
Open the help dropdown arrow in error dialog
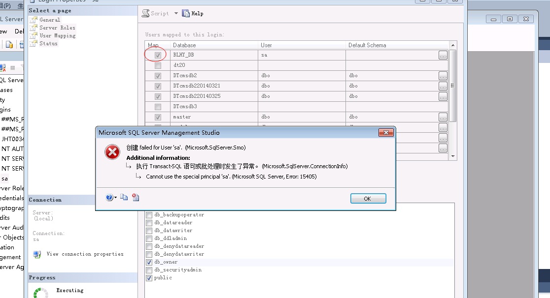click(116, 197)
